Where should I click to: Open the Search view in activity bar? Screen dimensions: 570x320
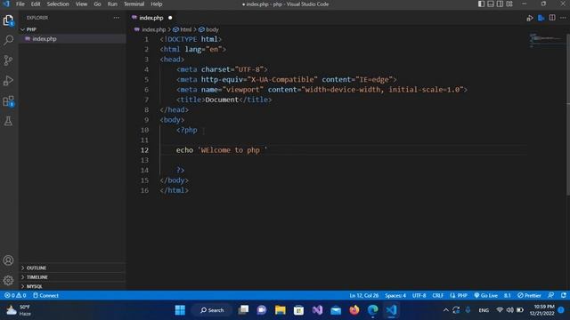click(x=8, y=40)
